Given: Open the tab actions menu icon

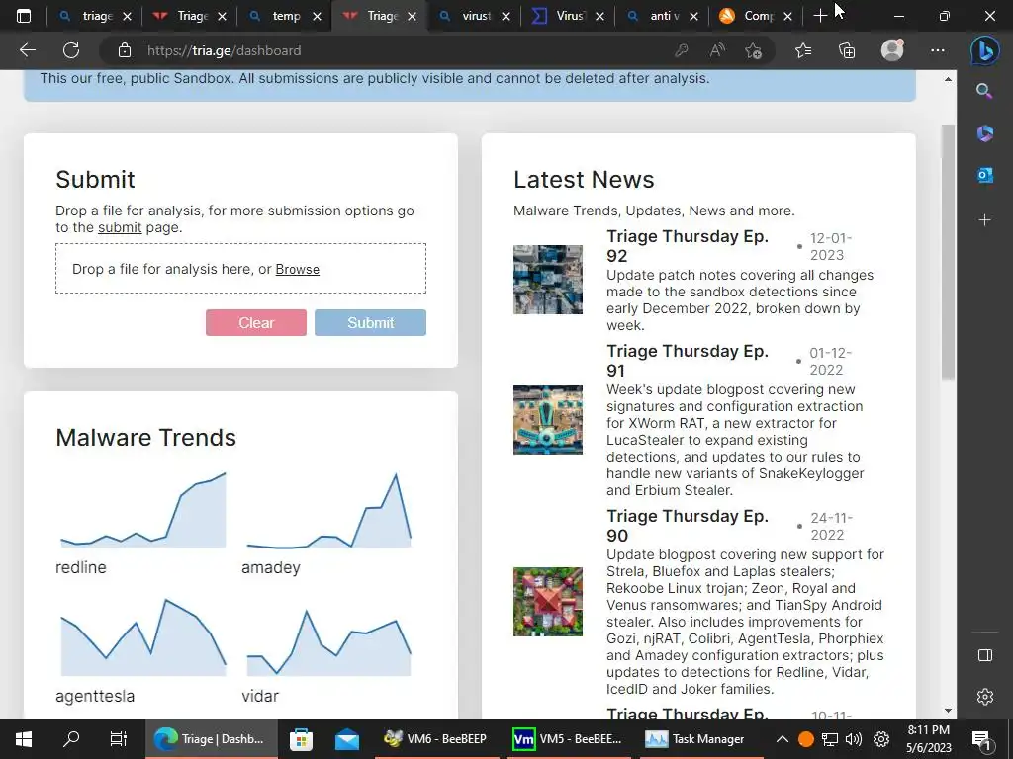Looking at the screenshot, I should tap(24, 16).
